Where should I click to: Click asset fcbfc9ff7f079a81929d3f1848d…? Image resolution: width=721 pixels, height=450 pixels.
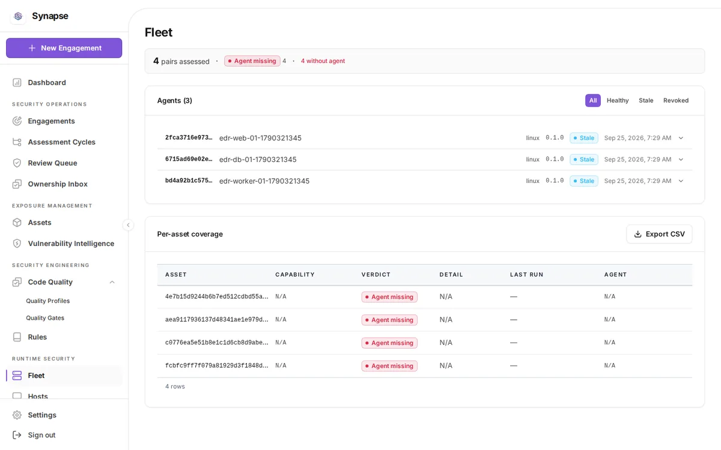(217, 366)
